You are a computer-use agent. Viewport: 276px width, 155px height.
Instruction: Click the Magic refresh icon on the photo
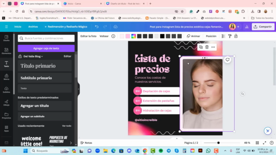228,59
